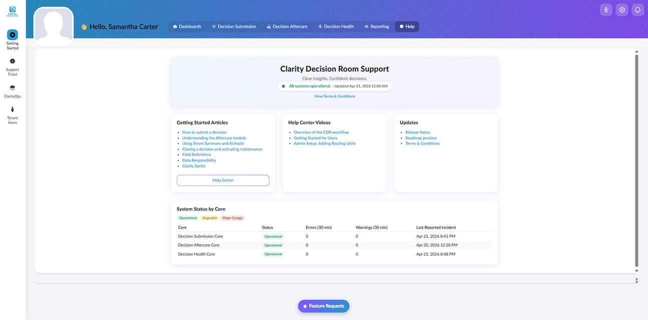The height and width of the screenshot is (320, 648).
Task: Open 'Admin Setup: Adding Routing Units' video
Action: tap(325, 143)
